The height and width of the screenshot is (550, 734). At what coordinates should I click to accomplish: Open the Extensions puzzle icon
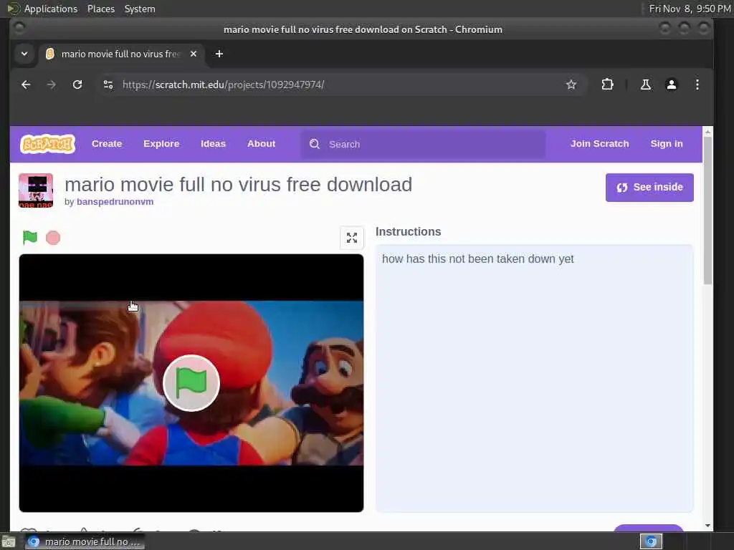(607, 85)
